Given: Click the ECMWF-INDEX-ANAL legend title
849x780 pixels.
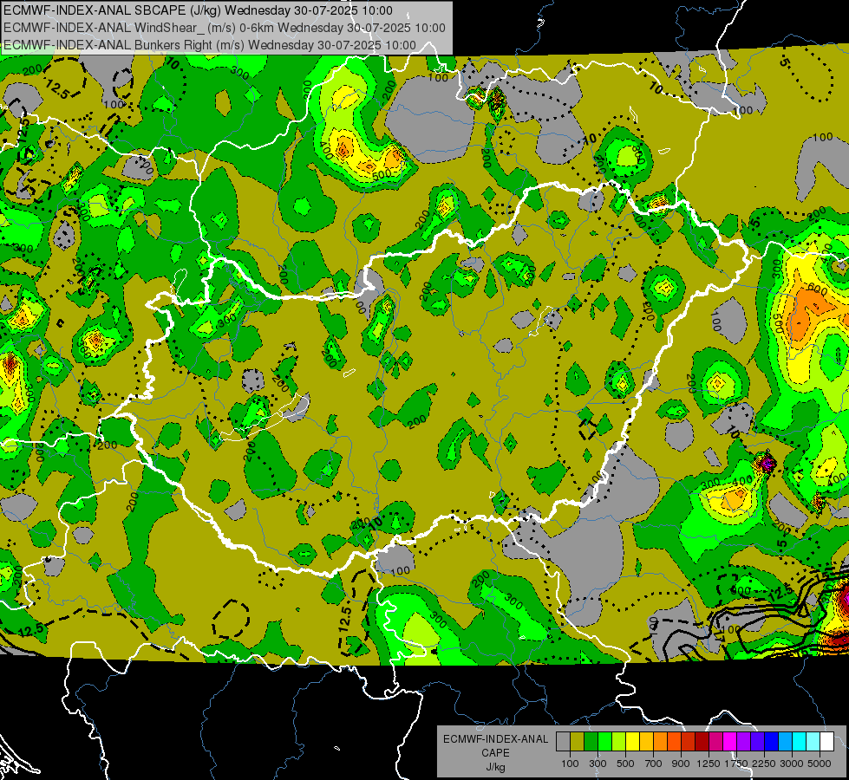Looking at the screenshot, I should point(496,739).
